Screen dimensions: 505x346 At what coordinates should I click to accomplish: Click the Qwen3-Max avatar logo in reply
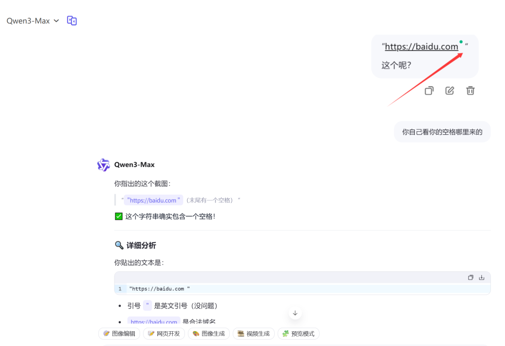(x=104, y=165)
